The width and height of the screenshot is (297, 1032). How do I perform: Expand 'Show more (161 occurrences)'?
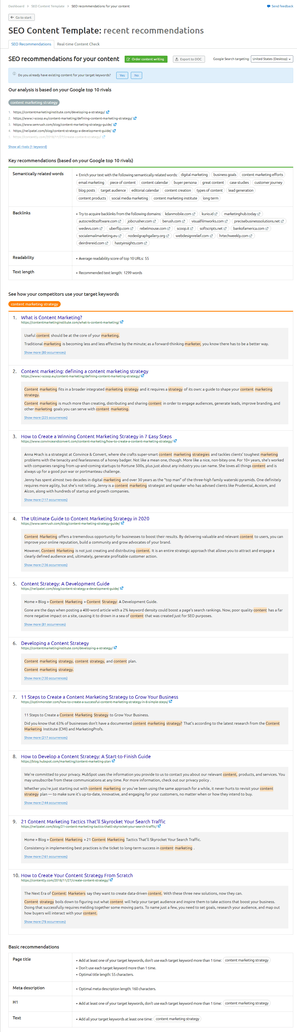point(46,857)
